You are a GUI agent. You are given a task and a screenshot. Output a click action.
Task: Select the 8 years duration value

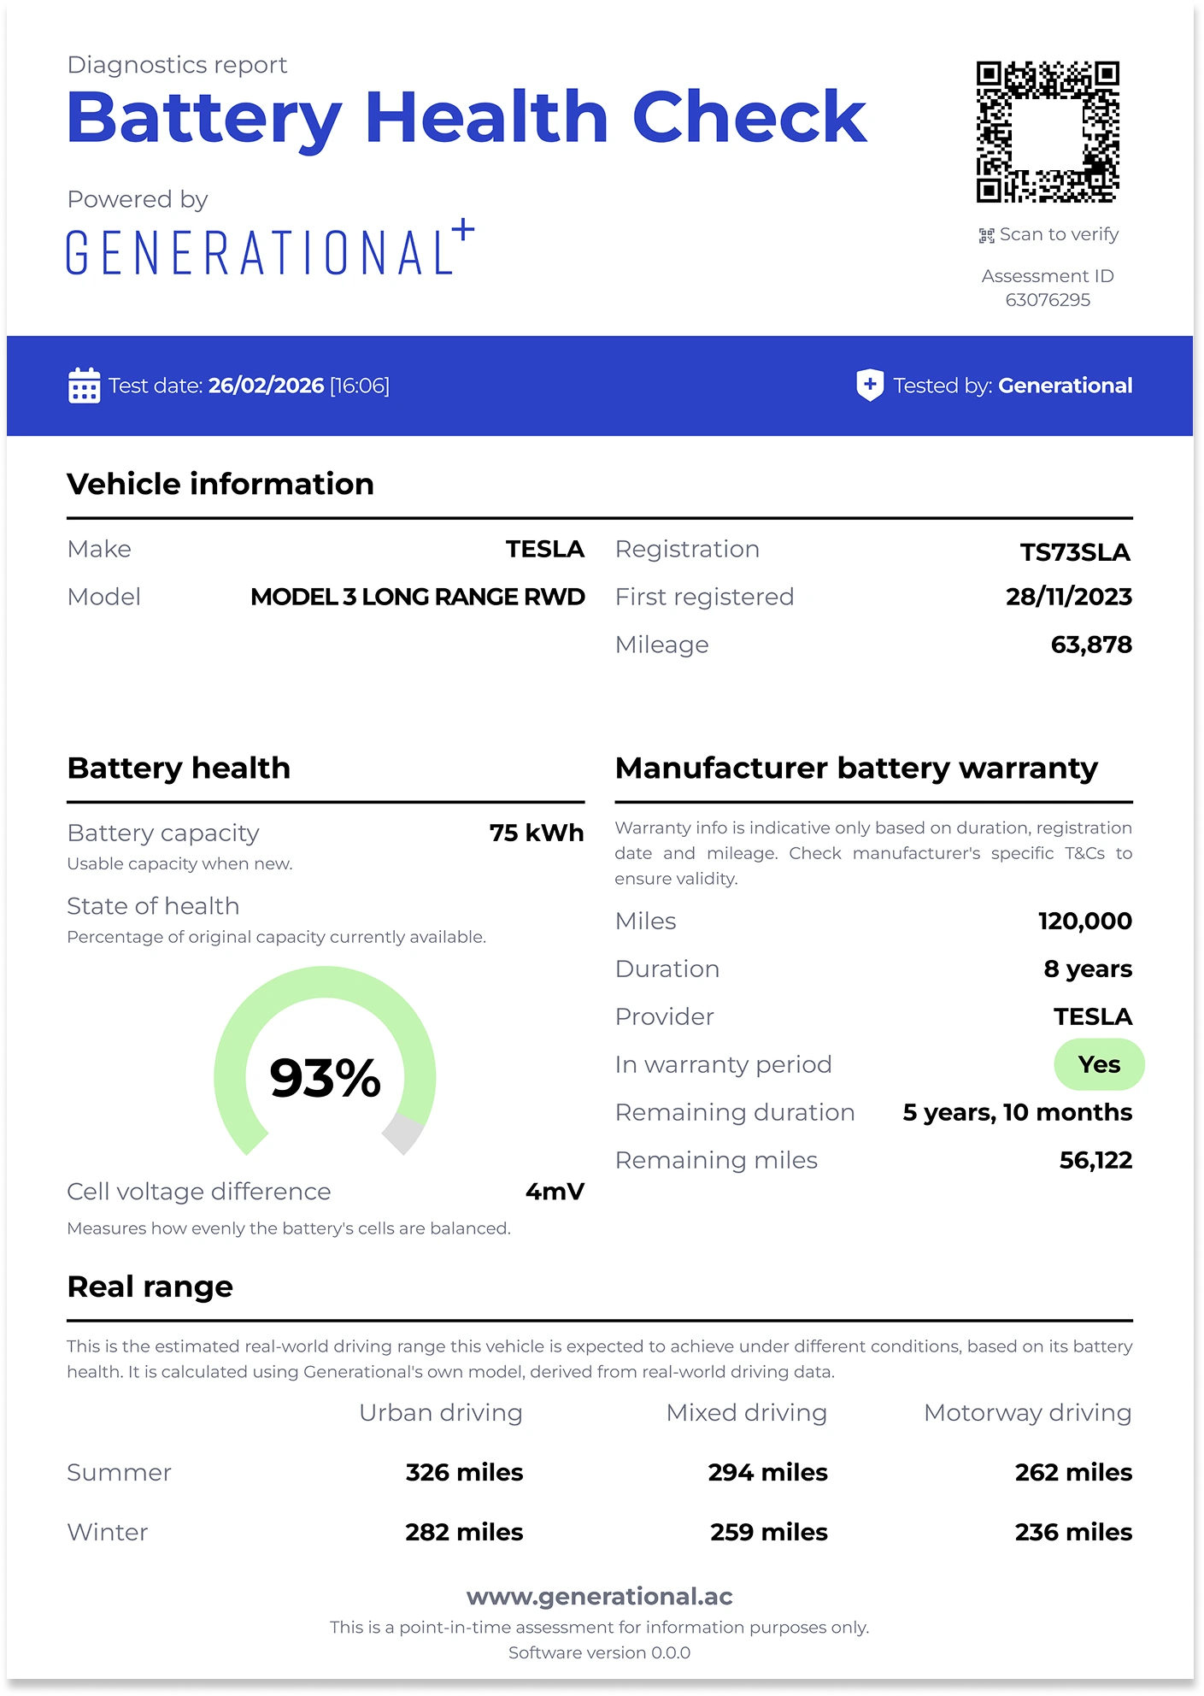(x=1088, y=969)
